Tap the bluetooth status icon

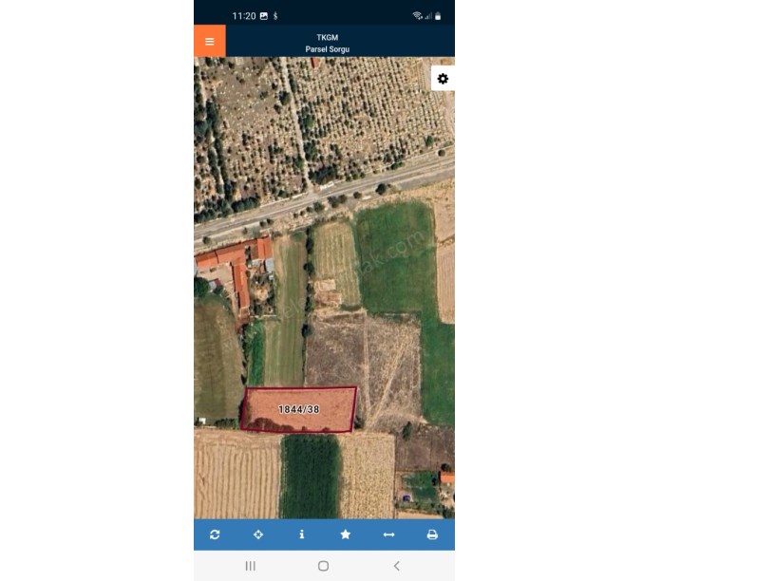point(275,16)
